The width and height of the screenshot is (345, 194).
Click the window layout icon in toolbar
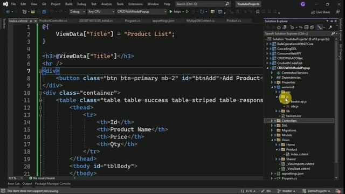click(220, 12)
